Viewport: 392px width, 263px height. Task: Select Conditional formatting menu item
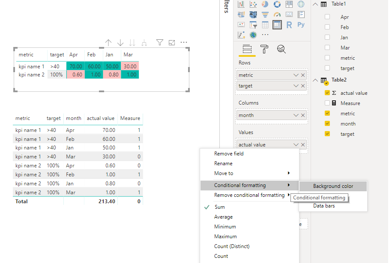point(249,185)
